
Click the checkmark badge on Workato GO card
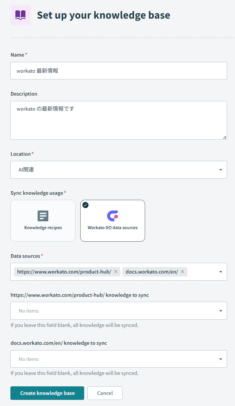(86, 205)
